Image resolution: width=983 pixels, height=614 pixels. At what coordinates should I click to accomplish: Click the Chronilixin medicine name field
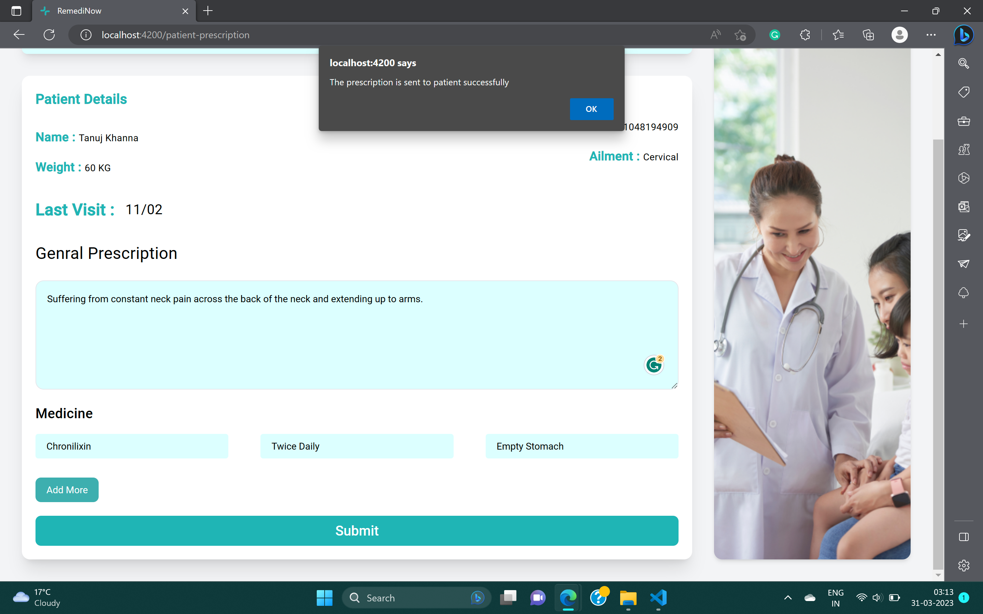tap(132, 446)
